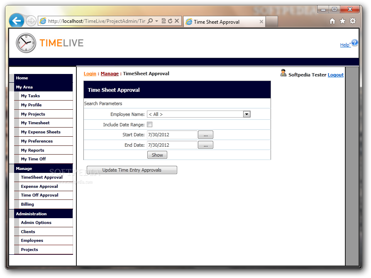Click the Logout link

click(335, 75)
